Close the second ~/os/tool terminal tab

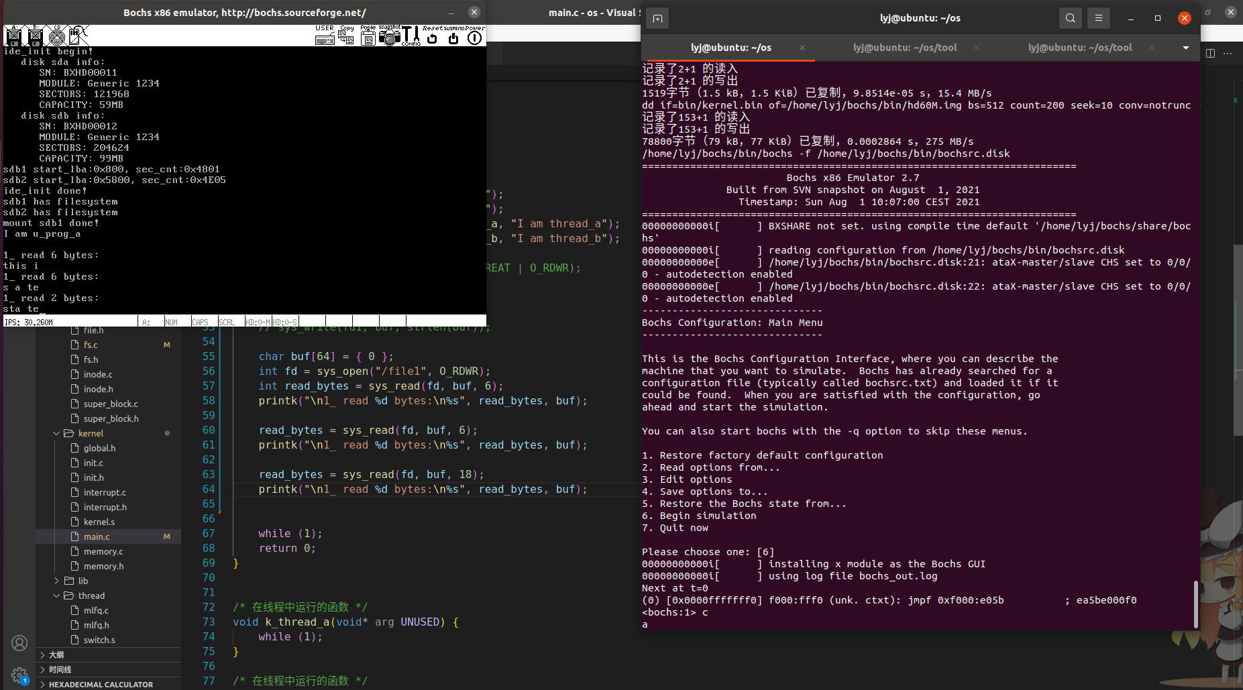pos(977,48)
